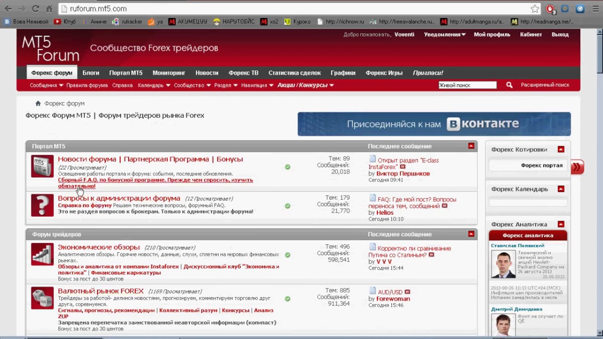Click Станислав Полянский analyst photo
This screenshot has width=603, height=339.
(x=503, y=264)
